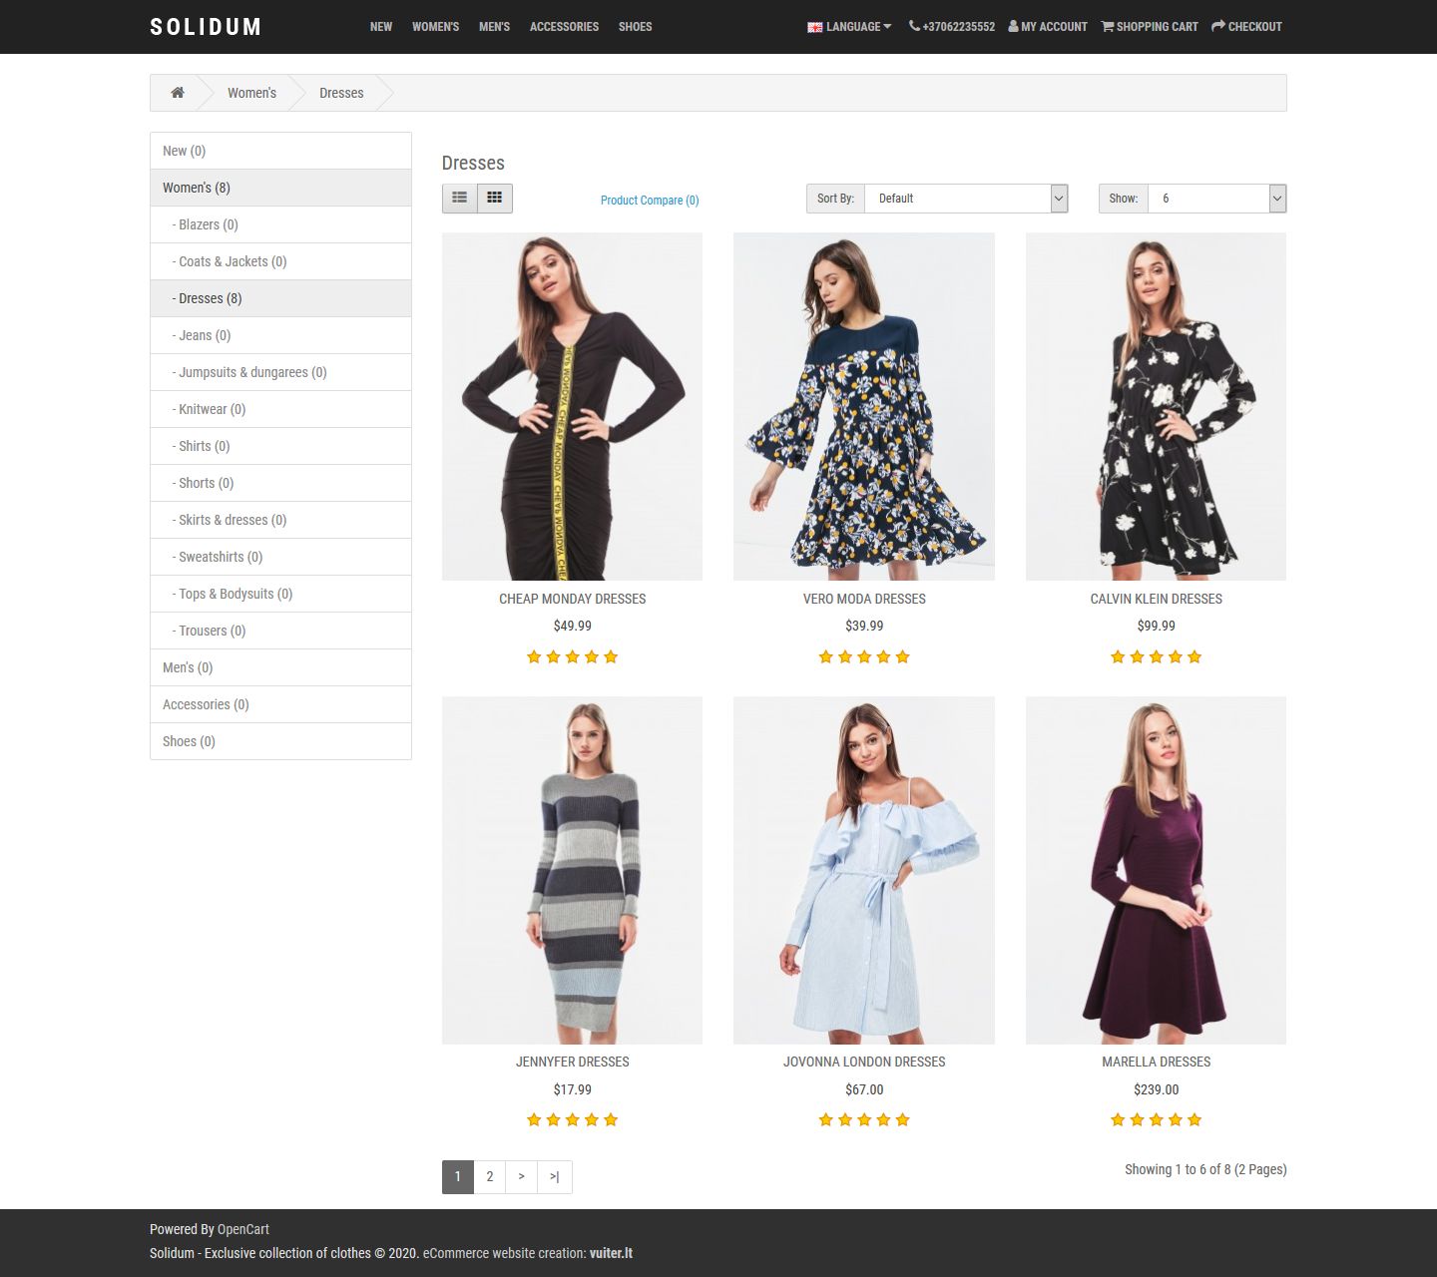Click the SOLIDUM store logo
This screenshot has width=1437, height=1277.
click(206, 27)
